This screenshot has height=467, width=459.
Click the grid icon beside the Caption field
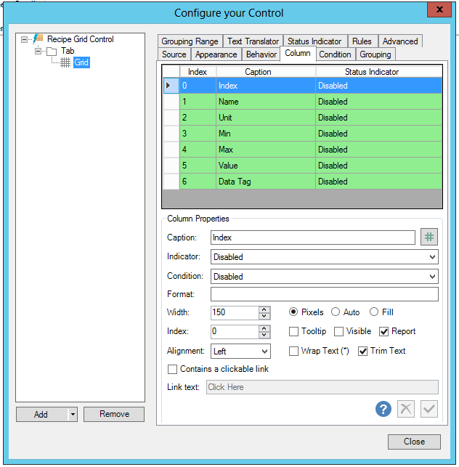pyautogui.click(x=429, y=237)
